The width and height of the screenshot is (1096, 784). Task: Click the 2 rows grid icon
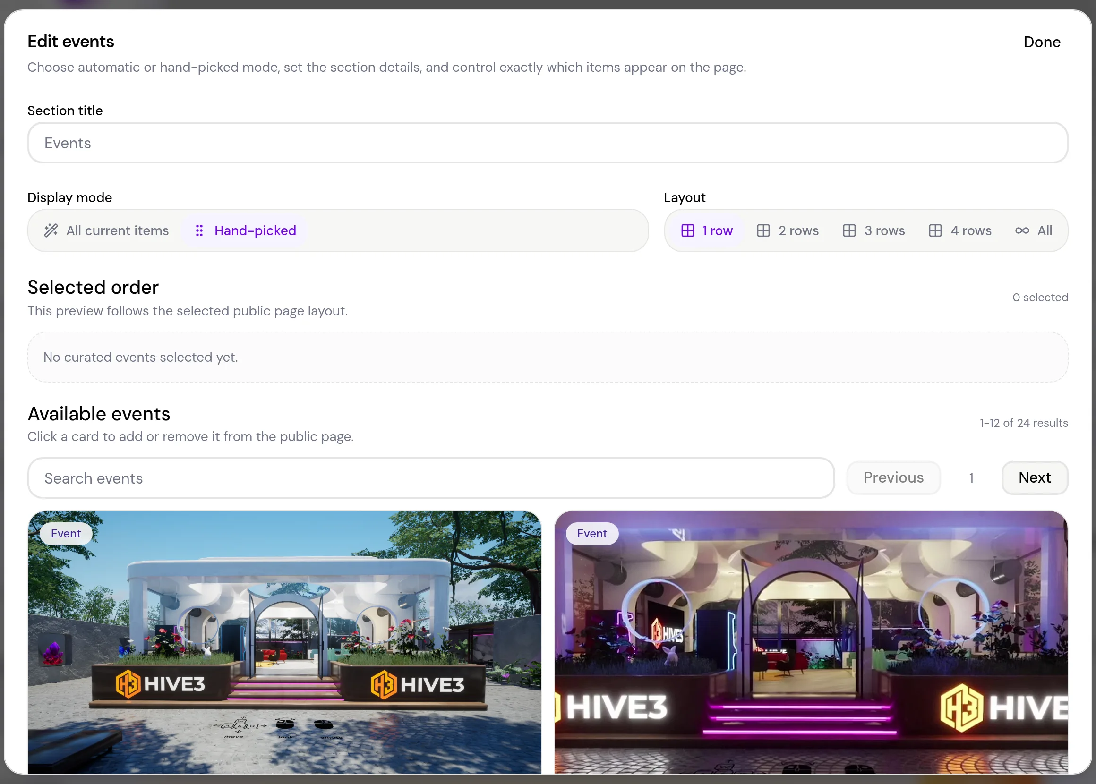point(763,231)
